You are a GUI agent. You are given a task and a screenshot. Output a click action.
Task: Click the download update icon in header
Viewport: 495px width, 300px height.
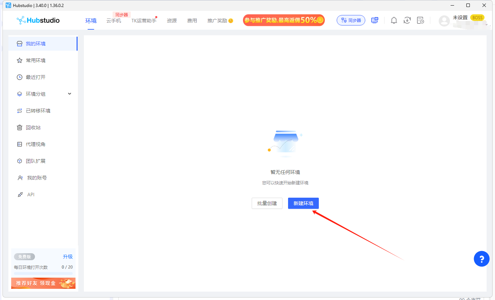click(x=407, y=21)
